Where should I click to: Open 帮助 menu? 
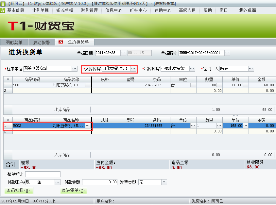point(208,10)
